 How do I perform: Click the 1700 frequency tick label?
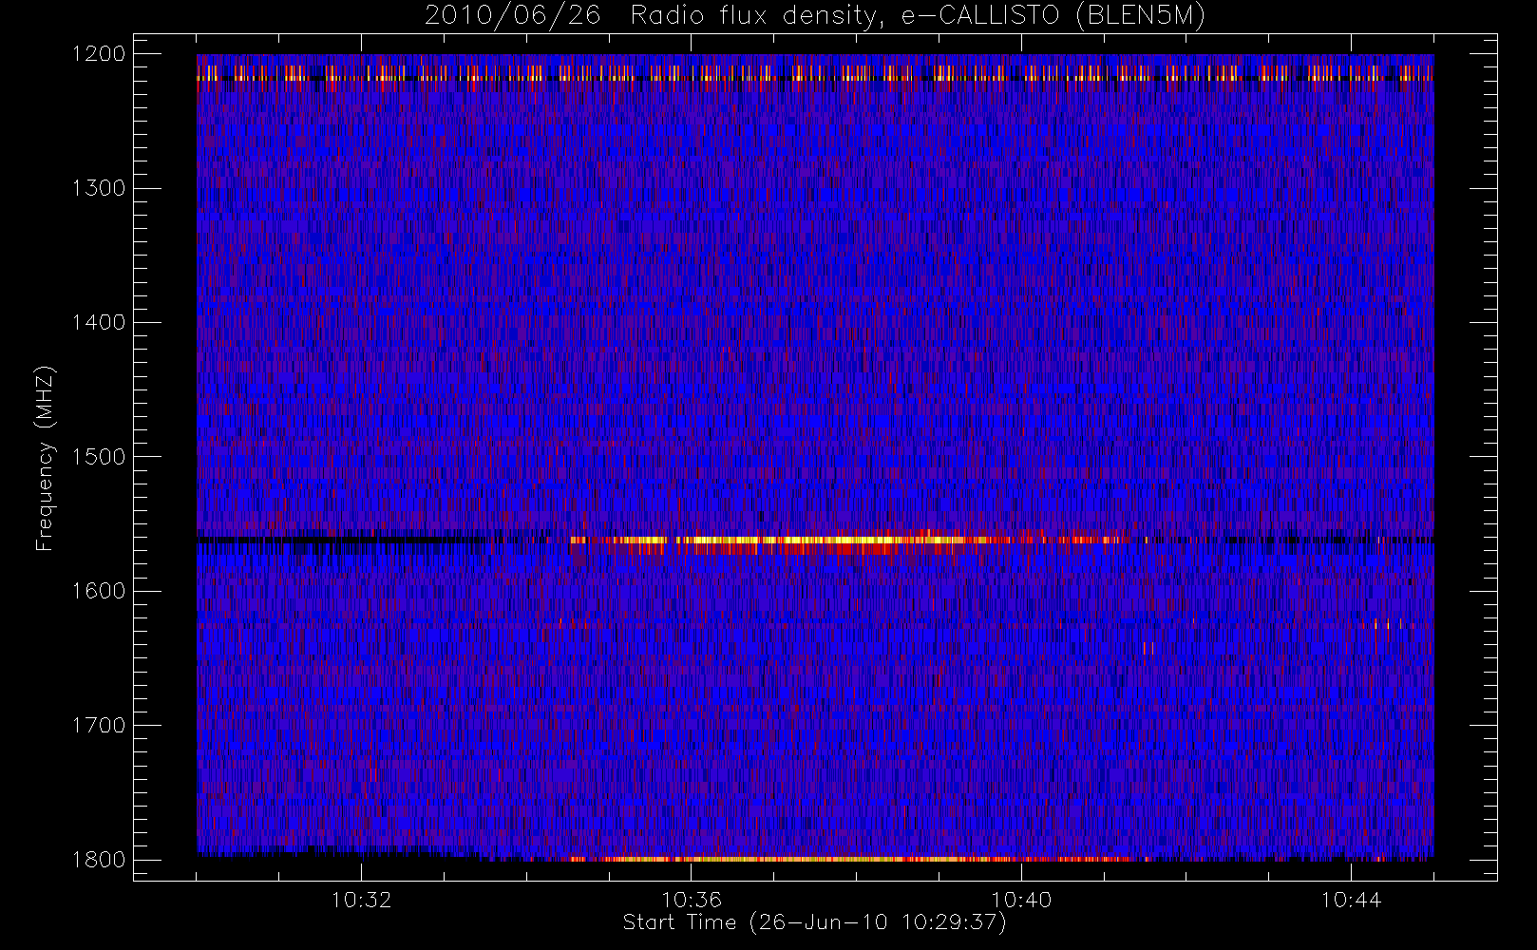pyautogui.click(x=99, y=725)
